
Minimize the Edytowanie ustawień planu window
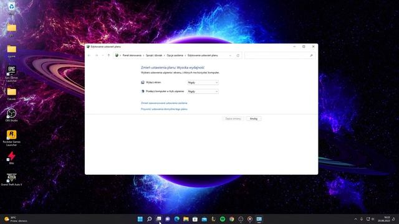coord(294,47)
